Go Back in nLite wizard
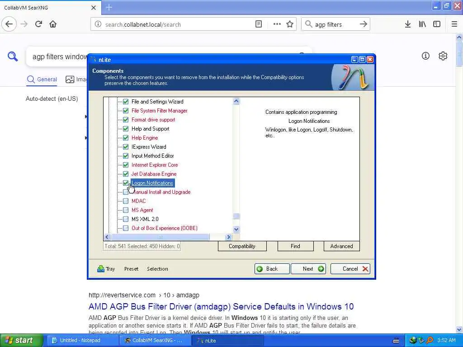The image size is (463, 347). tap(272, 269)
